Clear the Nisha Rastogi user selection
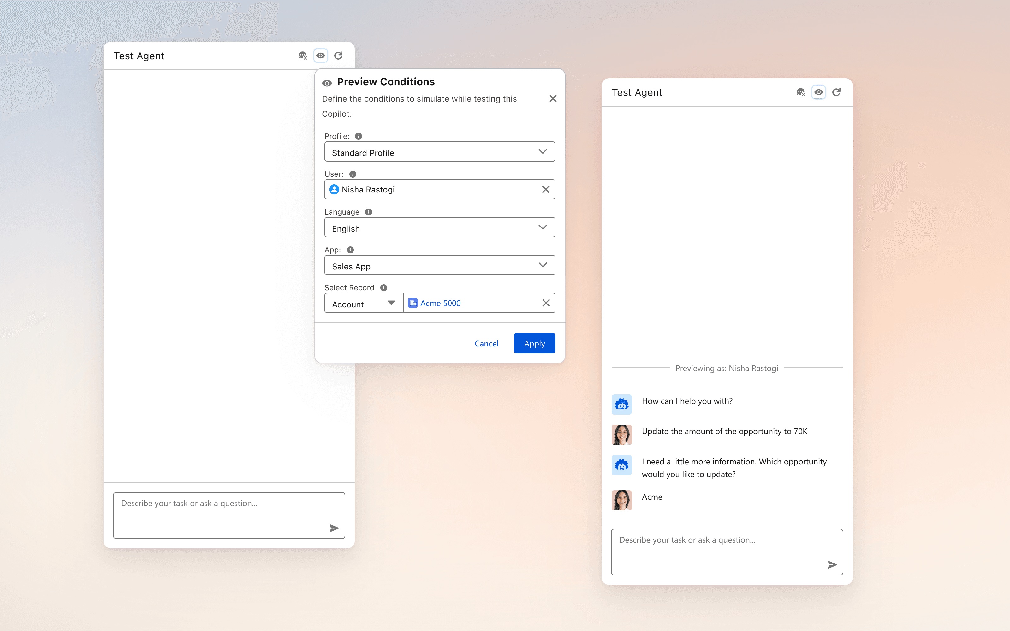This screenshot has height=631, width=1010. (545, 190)
